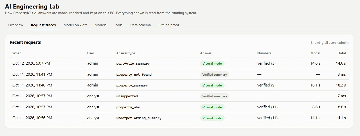The height and width of the screenshot is (136, 360).
Task: Open the Oct 12, 2026, 5:07 PM request
Action: coord(179,63)
